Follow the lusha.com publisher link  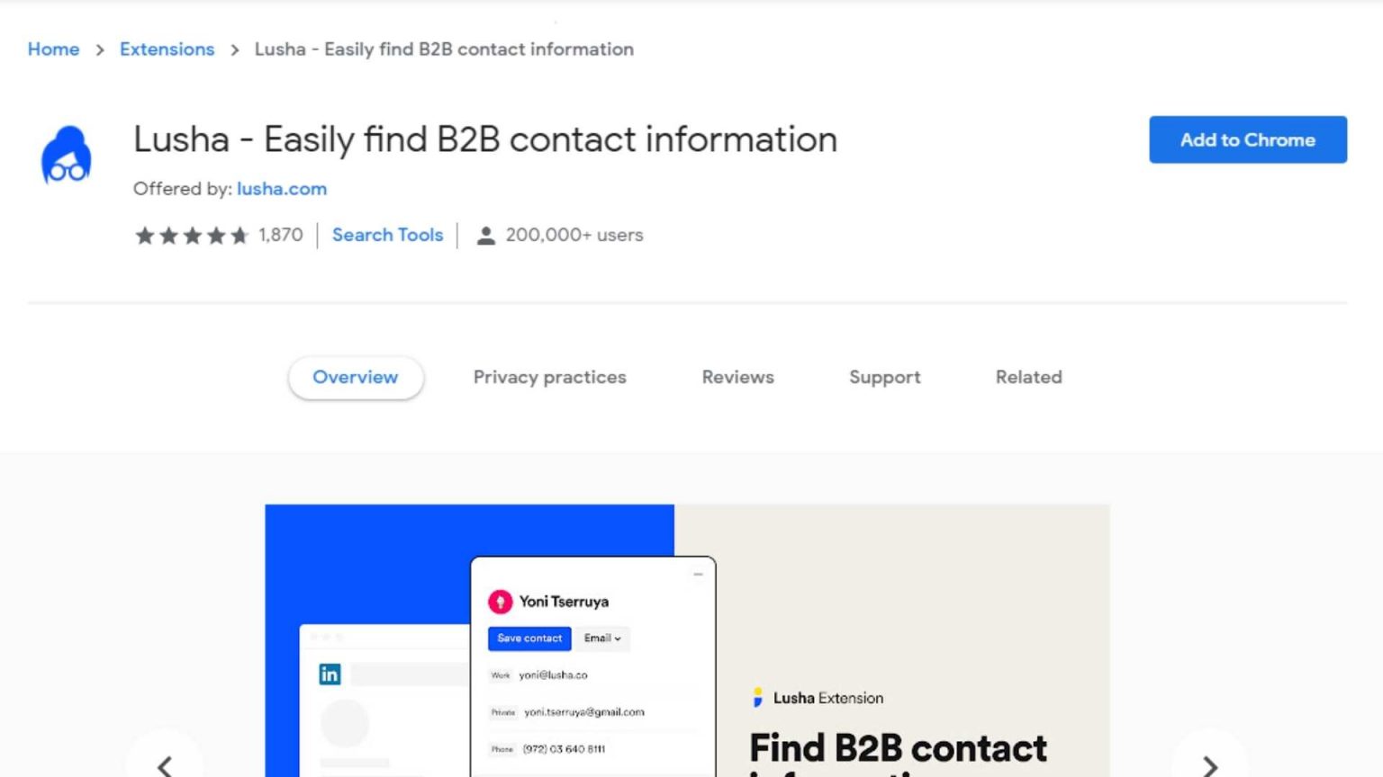(x=282, y=189)
